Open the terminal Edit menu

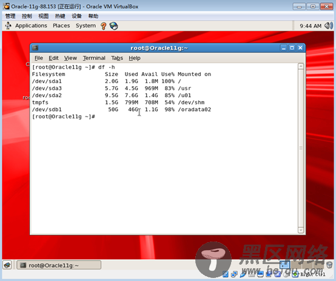[53, 58]
